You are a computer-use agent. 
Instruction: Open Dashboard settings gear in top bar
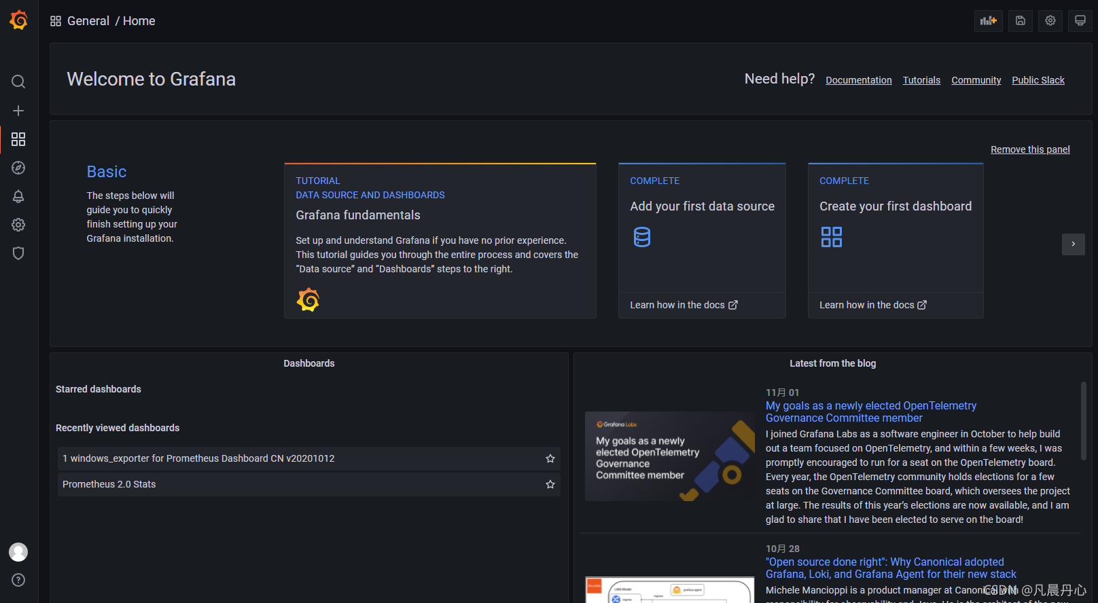tap(1050, 21)
